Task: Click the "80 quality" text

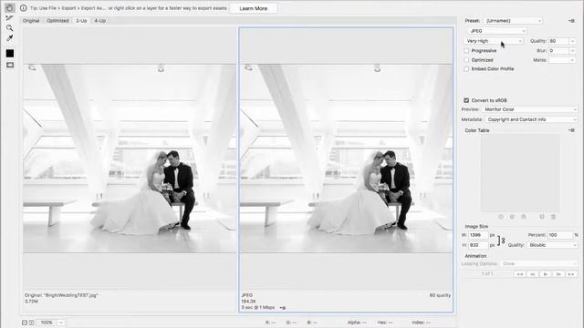Action: 440,295
